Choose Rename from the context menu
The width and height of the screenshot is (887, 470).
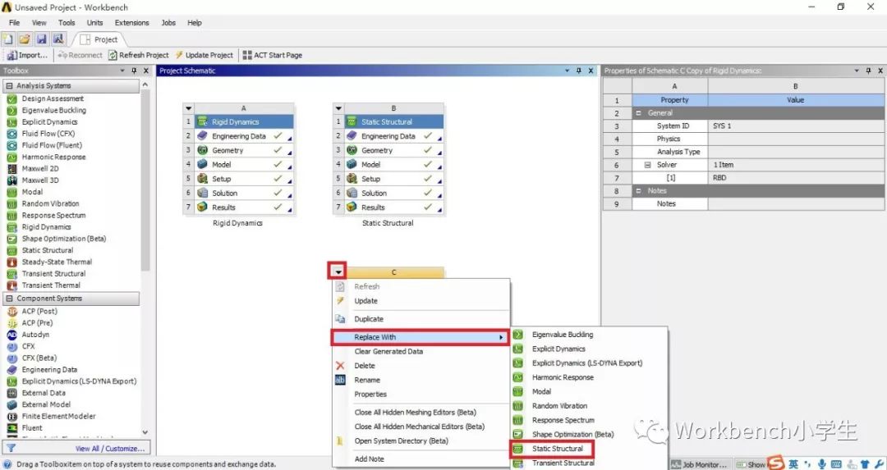[x=367, y=380]
